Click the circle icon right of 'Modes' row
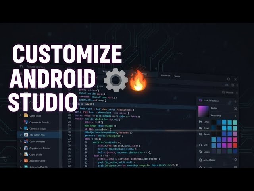The image size is (254, 191). point(235,160)
